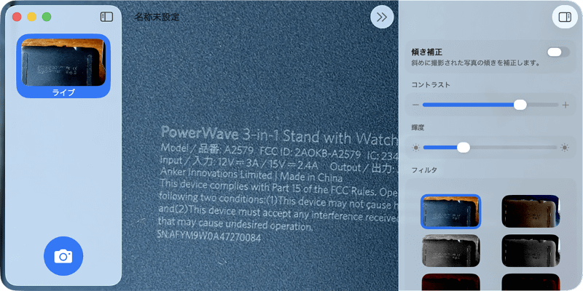
Task: Click the 名称未設定 document title
Action: [x=157, y=17]
